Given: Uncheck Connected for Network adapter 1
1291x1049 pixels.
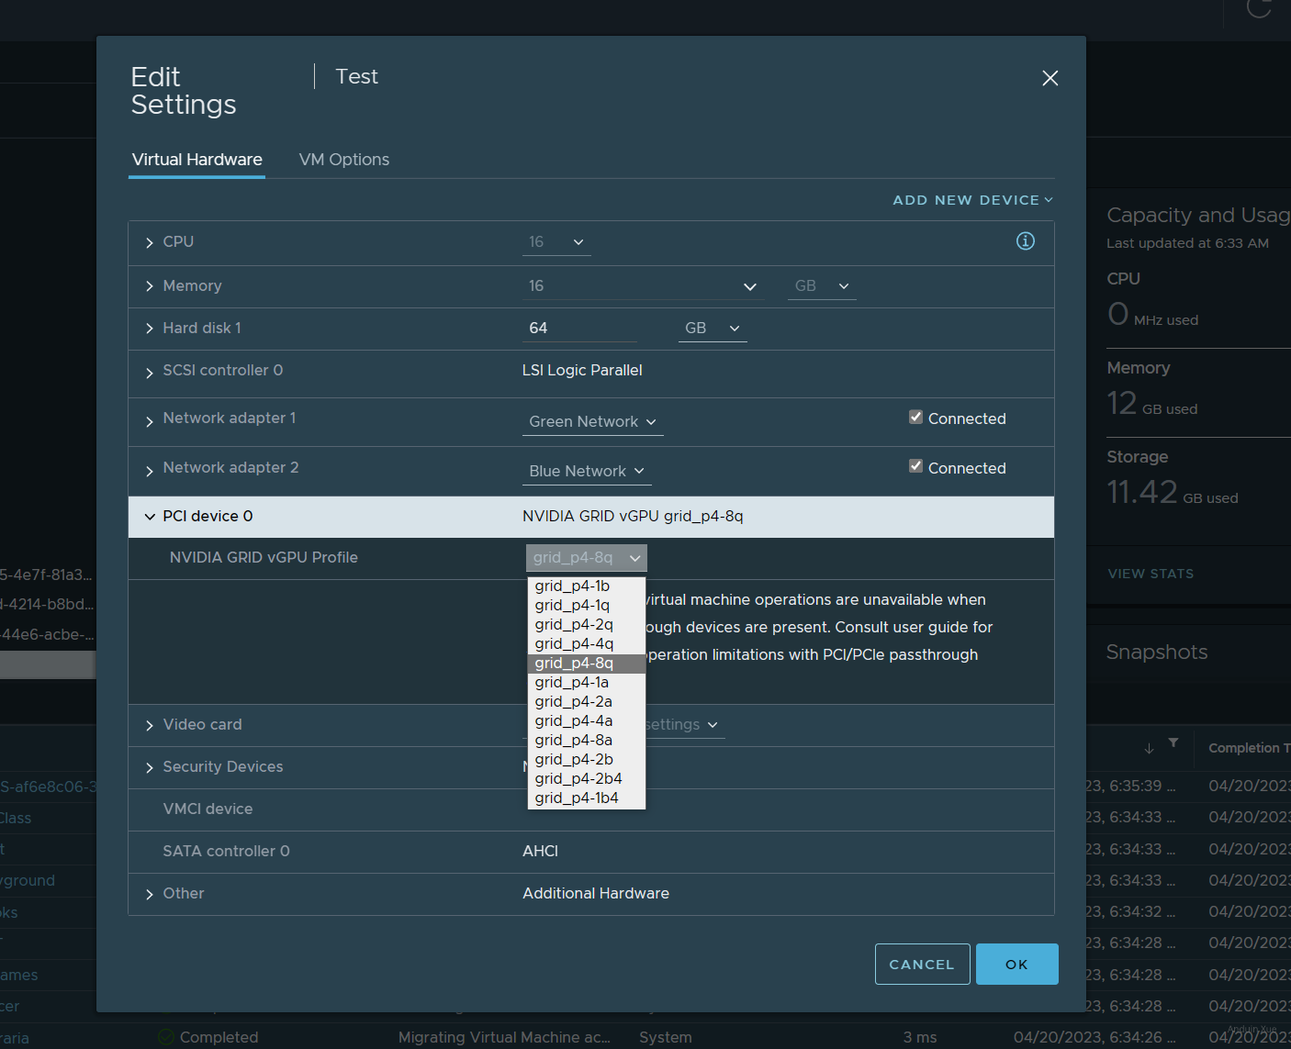Looking at the screenshot, I should [x=915, y=418].
